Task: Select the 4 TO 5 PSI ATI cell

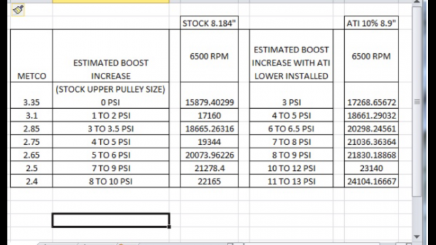Action: pos(291,115)
